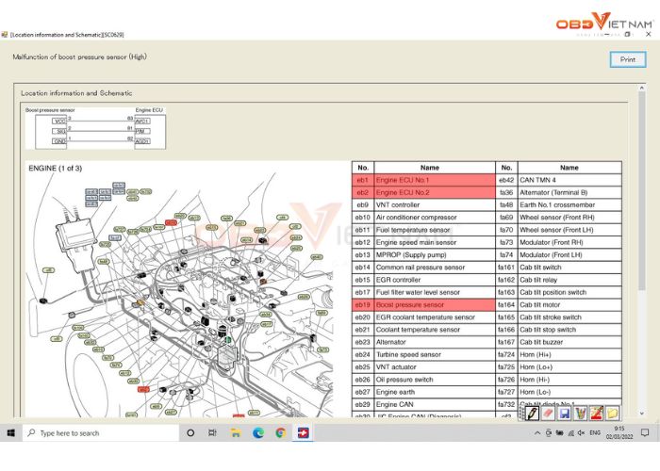Open the notification center icon
The image size is (660, 471).
(645, 432)
